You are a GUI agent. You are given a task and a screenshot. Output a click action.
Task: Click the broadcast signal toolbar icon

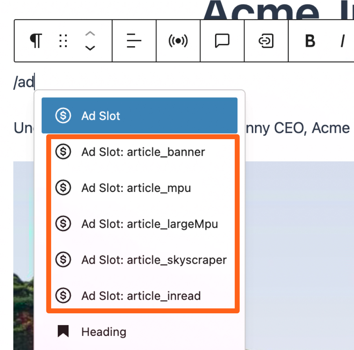178,41
